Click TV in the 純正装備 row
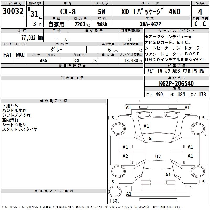 (x=160, y=71)
